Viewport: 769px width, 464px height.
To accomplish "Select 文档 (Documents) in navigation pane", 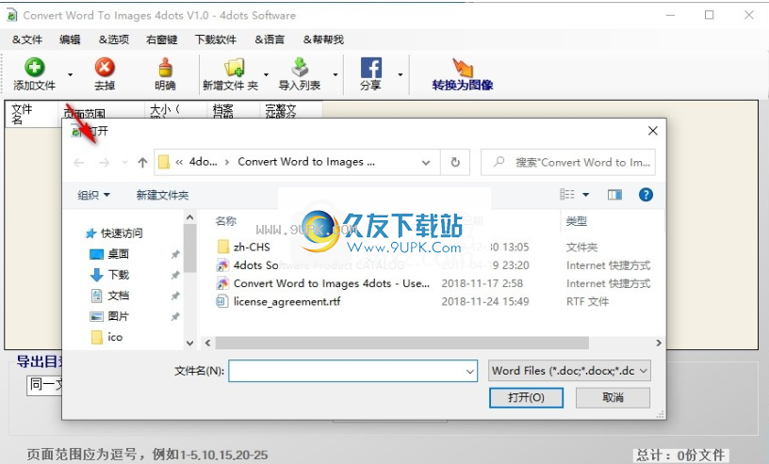I will (109, 296).
